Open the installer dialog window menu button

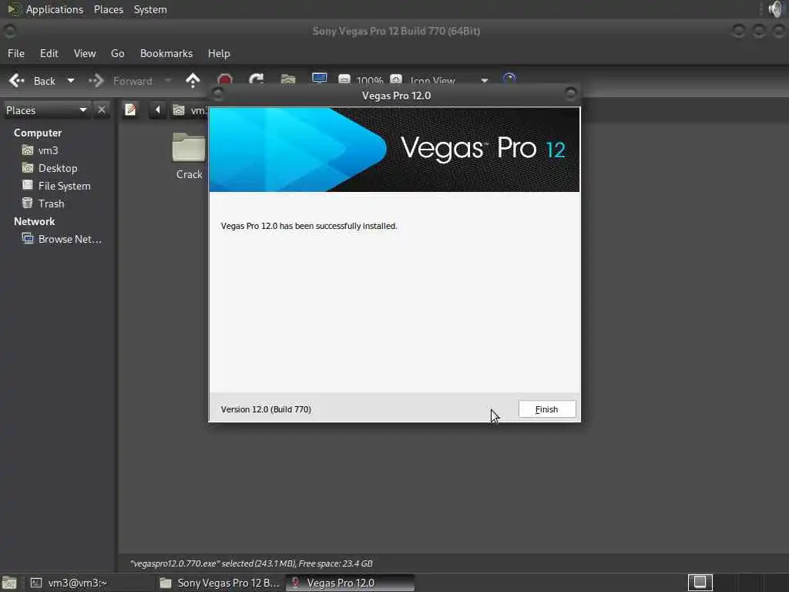(218, 93)
